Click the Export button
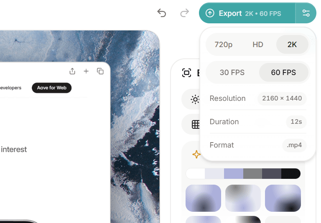The height and width of the screenshot is (223, 321). click(247, 13)
